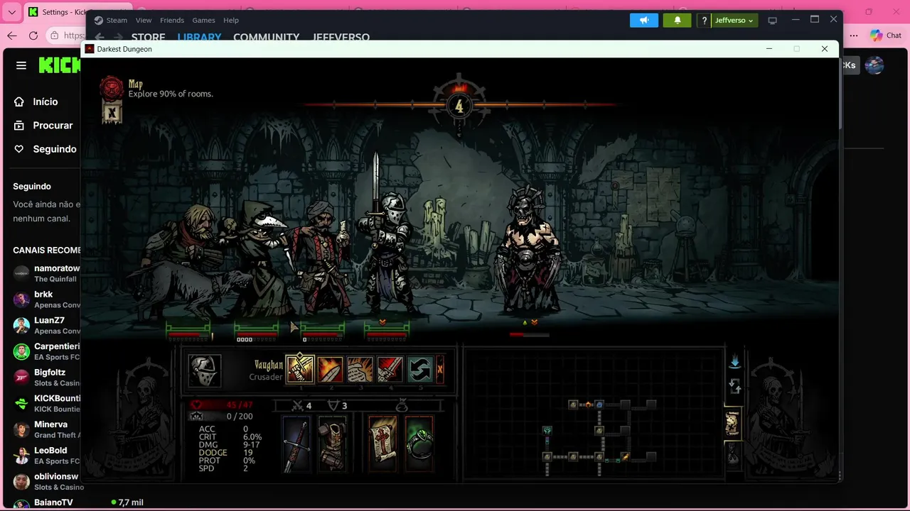Click the Kick profile avatar in the top-right
The height and width of the screenshot is (511, 910).
click(874, 65)
